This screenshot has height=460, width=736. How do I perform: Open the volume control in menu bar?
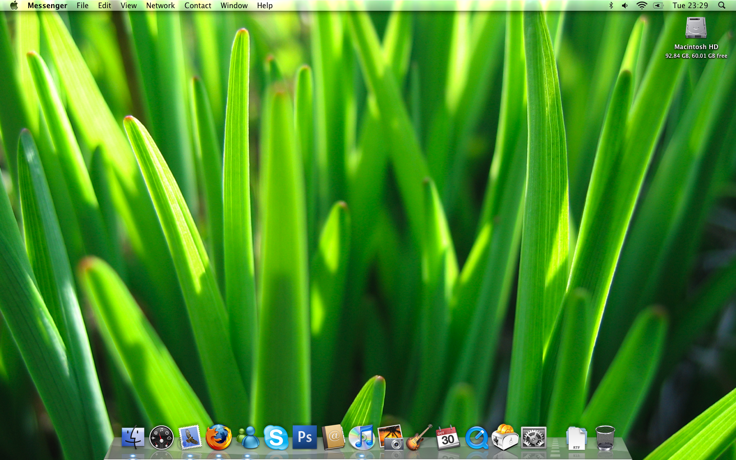pyautogui.click(x=625, y=6)
